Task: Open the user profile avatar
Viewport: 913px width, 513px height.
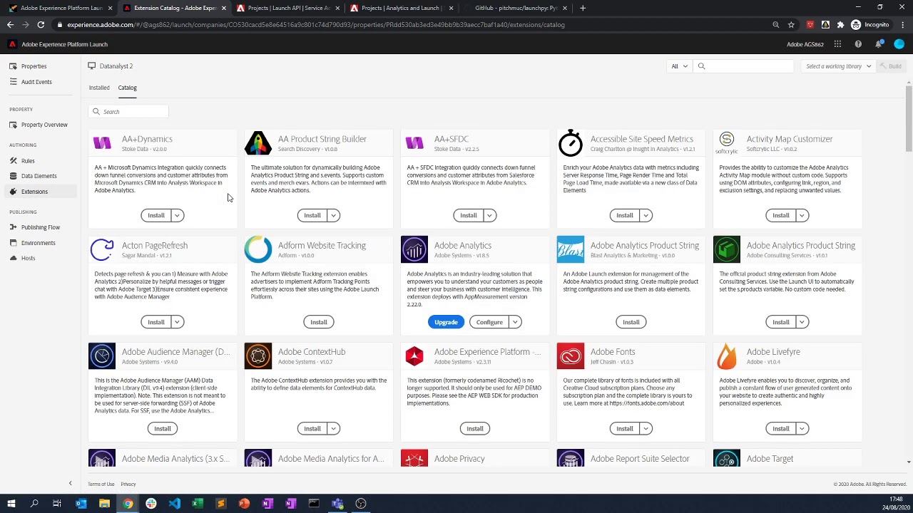Action: click(899, 44)
